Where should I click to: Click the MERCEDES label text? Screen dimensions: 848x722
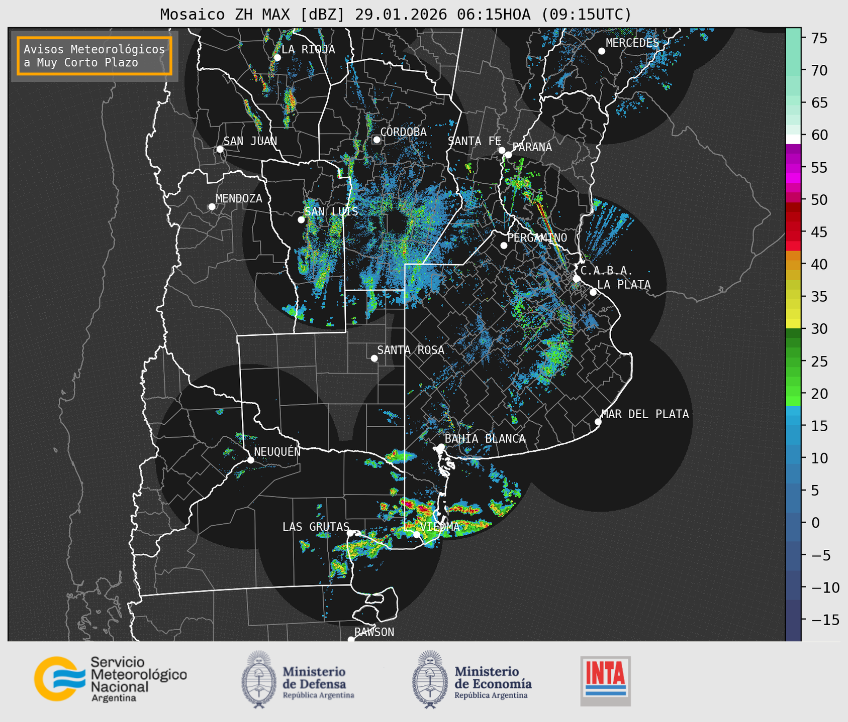coord(632,43)
